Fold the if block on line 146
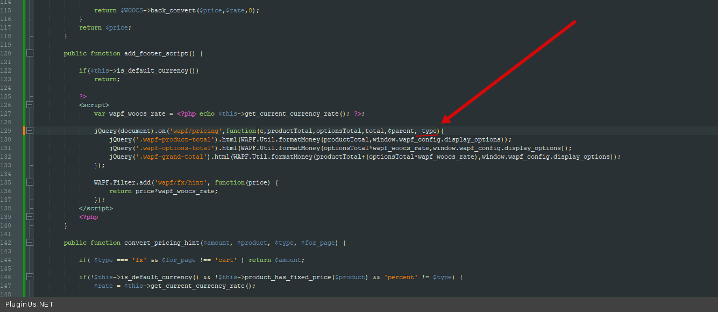The width and height of the screenshot is (718, 312). click(30, 277)
